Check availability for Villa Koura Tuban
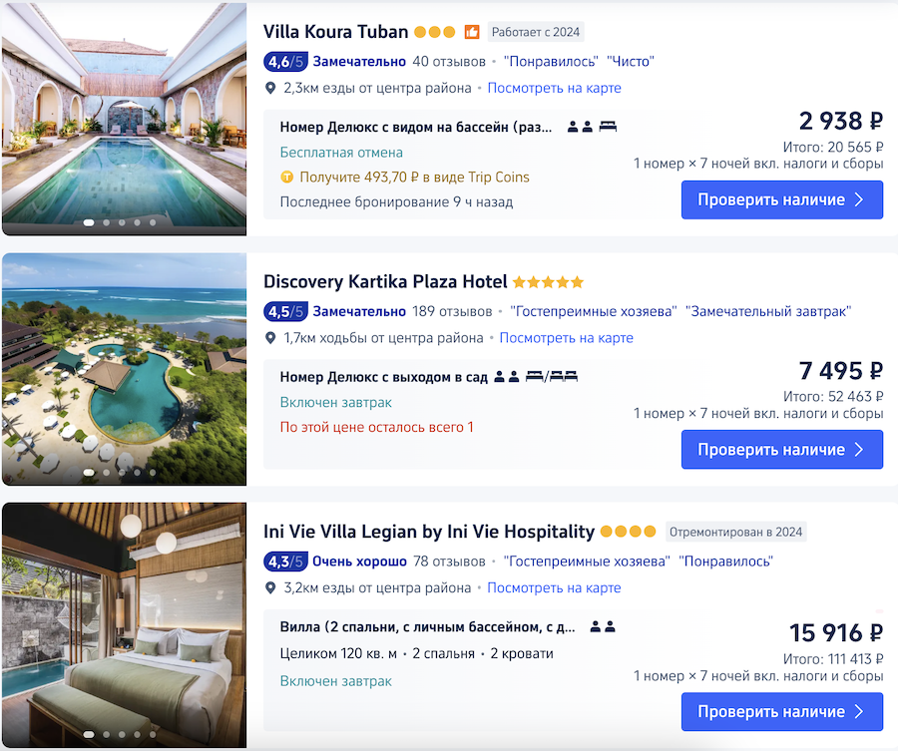This screenshot has width=898, height=751. tap(781, 199)
